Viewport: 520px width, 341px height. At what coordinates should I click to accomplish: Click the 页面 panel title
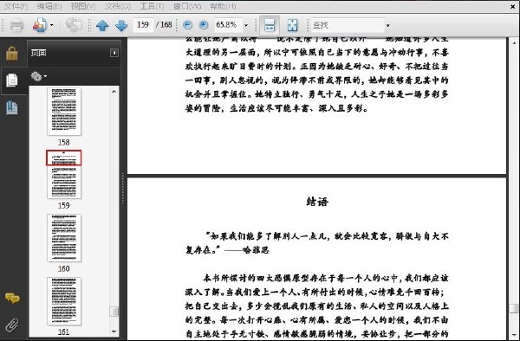coord(38,53)
